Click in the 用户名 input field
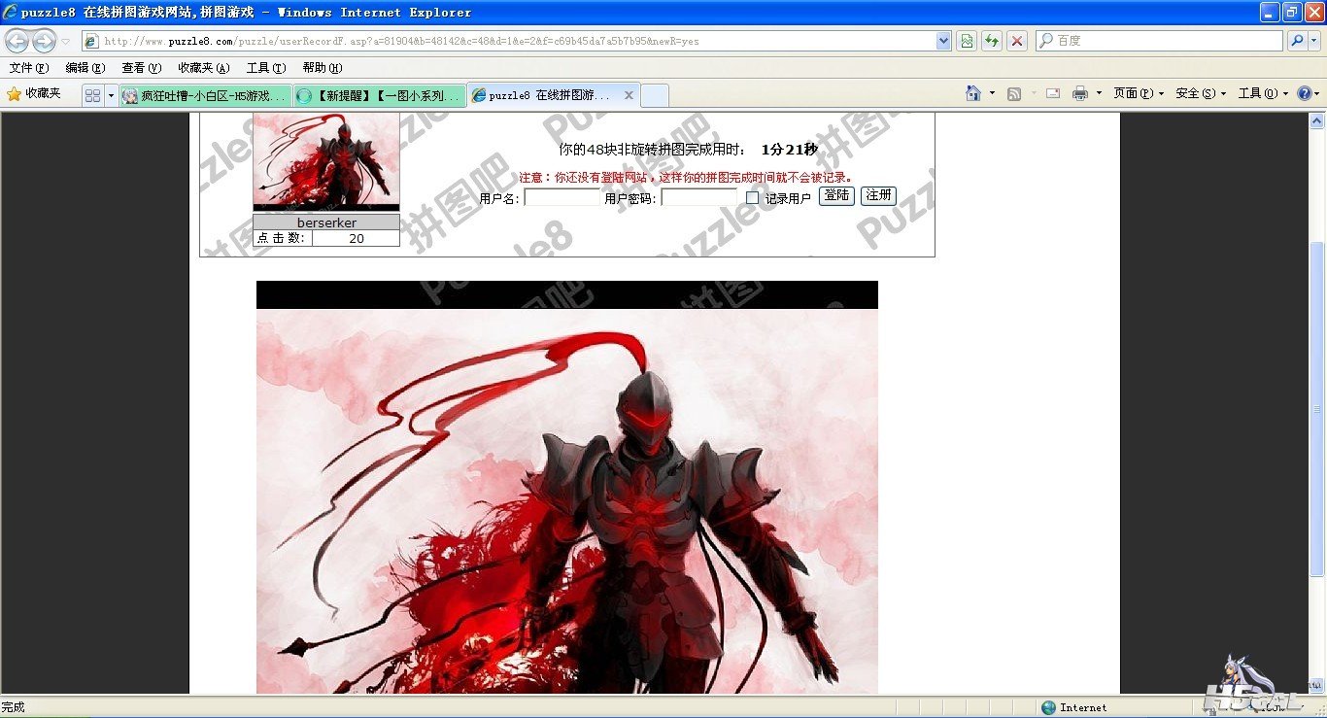The height and width of the screenshot is (718, 1327). tap(561, 198)
